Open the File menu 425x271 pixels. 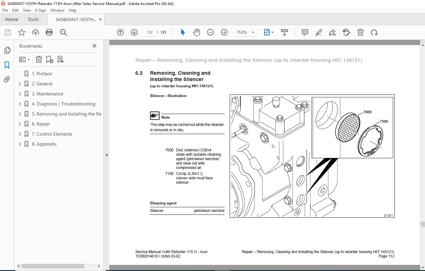pyautogui.click(x=5, y=10)
